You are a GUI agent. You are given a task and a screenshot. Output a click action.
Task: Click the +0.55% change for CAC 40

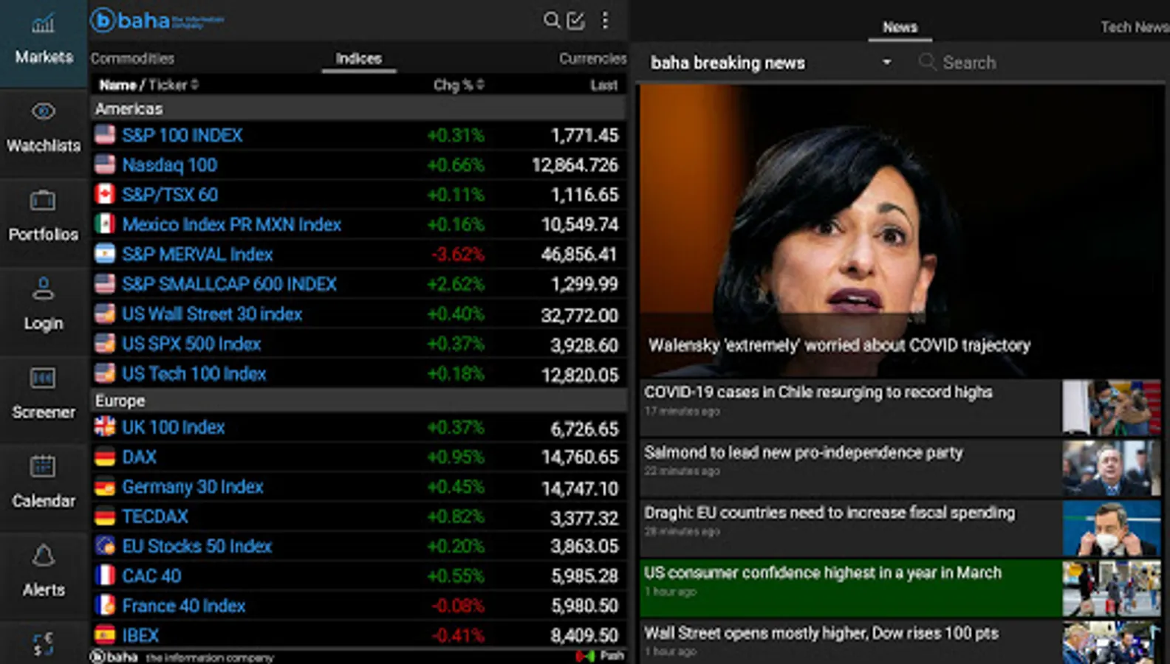(x=456, y=576)
